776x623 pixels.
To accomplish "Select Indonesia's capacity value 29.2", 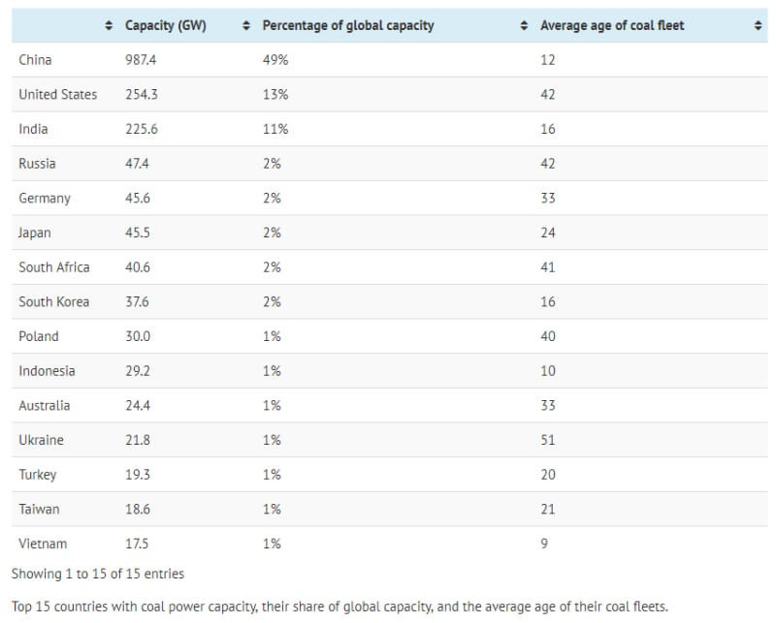I will click(x=139, y=371).
